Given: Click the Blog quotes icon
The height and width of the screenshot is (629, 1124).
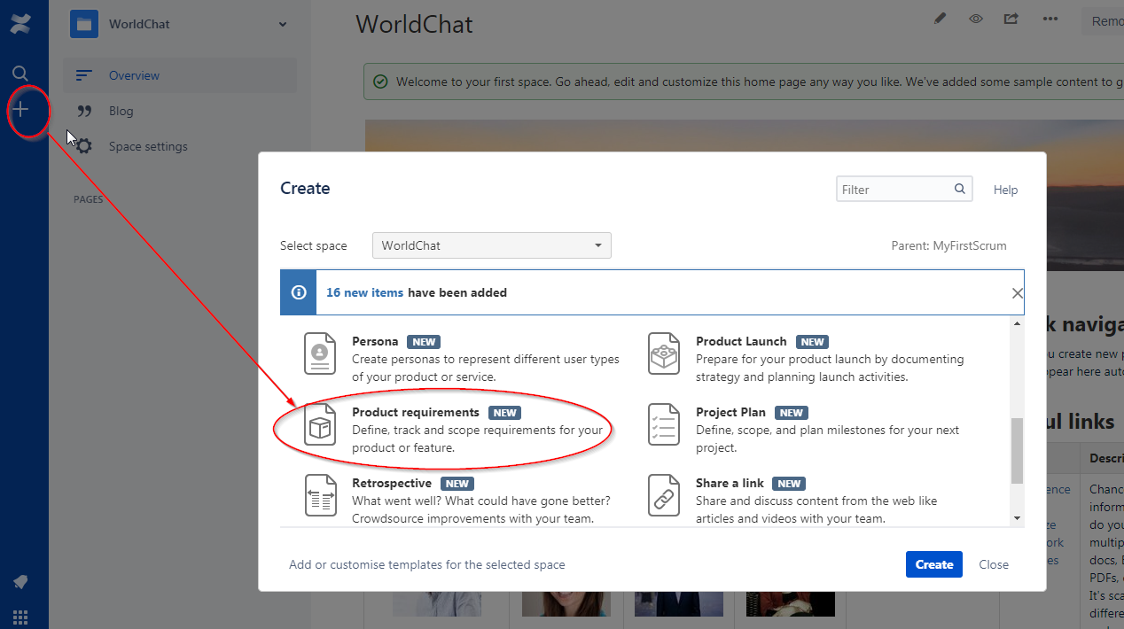Looking at the screenshot, I should [85, 111].
